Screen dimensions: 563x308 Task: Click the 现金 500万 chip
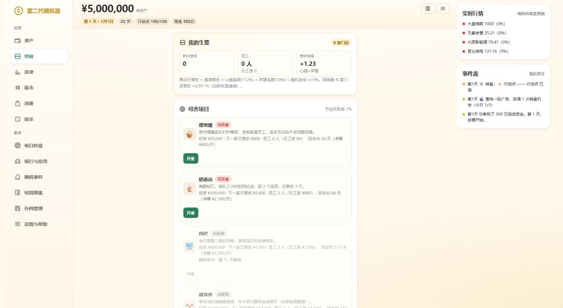tap(184, 21)
